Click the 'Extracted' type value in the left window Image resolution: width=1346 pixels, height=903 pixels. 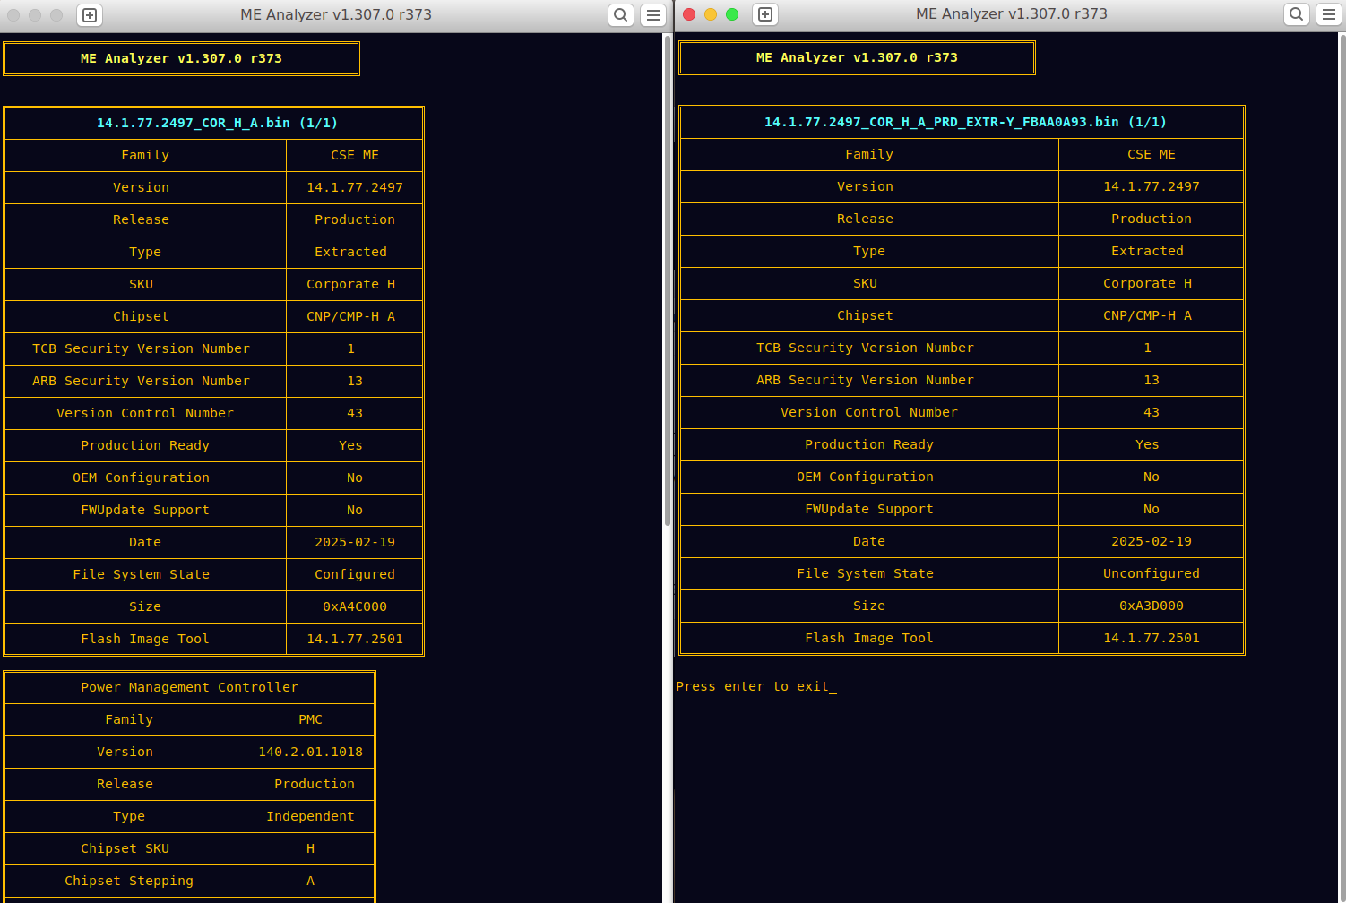(x=351, y=252)
